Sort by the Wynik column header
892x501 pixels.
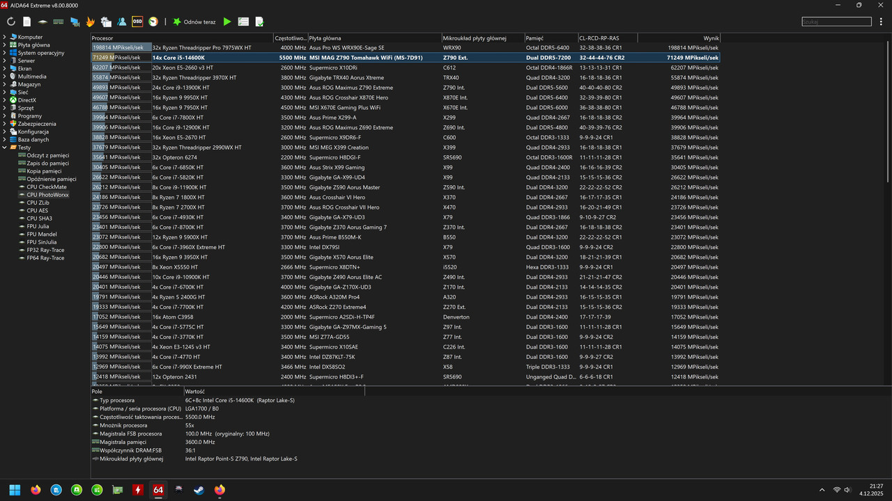tap(679, 38)
